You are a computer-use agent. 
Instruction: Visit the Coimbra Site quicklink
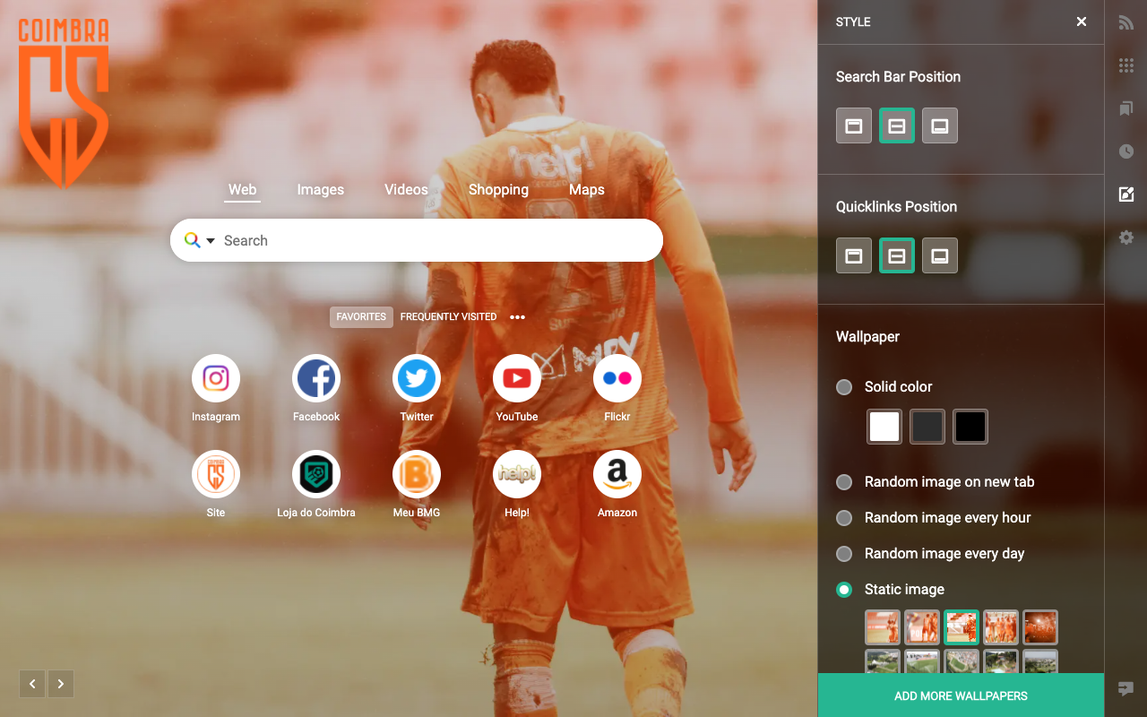coord(216,474)
